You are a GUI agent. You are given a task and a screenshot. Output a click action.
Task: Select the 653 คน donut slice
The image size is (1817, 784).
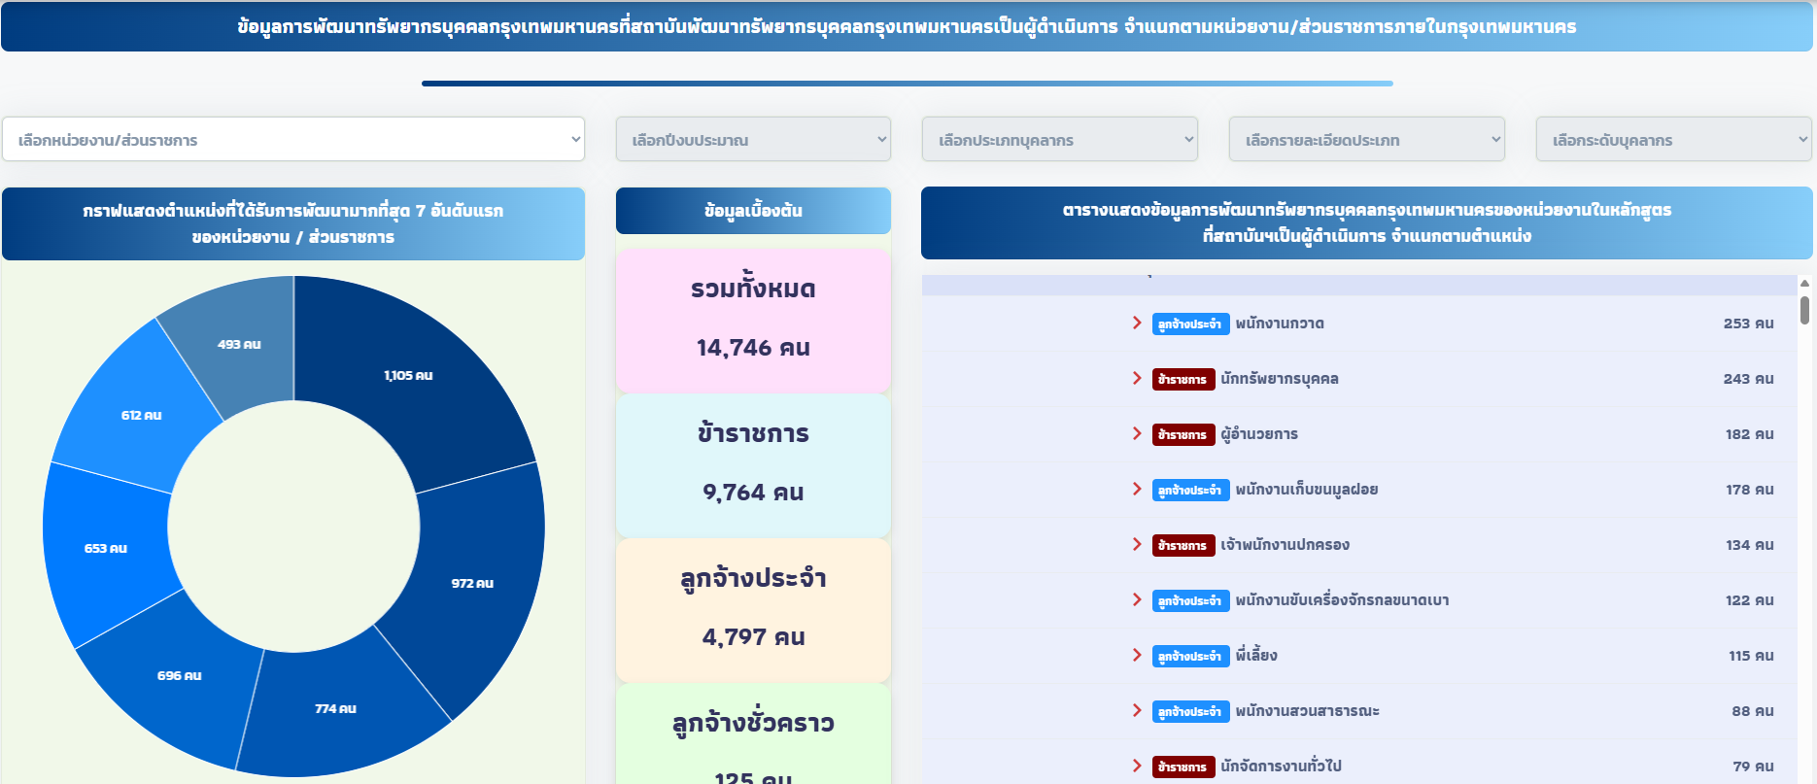pyautogui.click(x=105, y=548)
